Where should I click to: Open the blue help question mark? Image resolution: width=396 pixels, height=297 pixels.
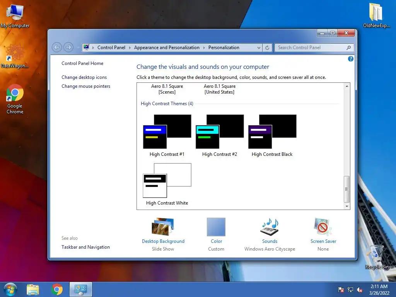click(350, 59)
